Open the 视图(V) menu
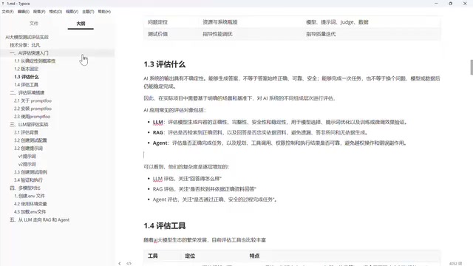This screenshot has height=266, width=473. (x=72, y=12)
